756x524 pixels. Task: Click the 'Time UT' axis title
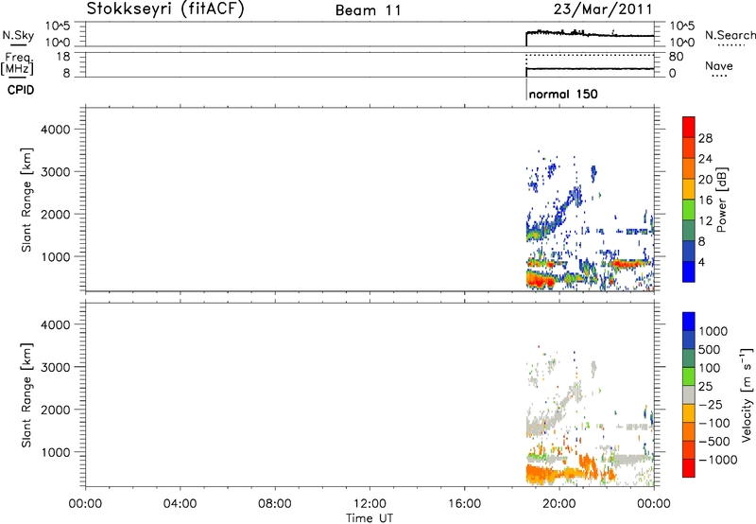click(369, 518)
